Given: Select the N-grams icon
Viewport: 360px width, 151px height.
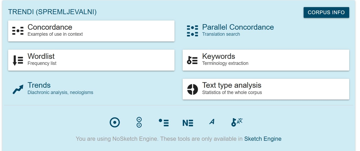Looking at the screenshot, I should click(188, 123).
